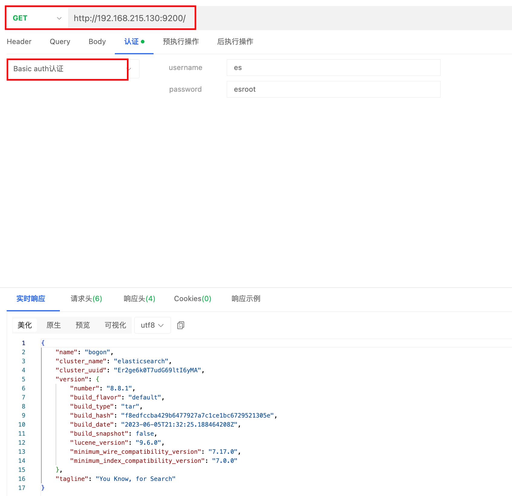512x496 pixels.
Task: Click the build_date value "2023-06-05T21:32:25.188464208Z"
Action: click(180, 424)
